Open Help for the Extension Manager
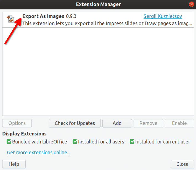This screenshot has width=196, height=170. pos(14,164)
